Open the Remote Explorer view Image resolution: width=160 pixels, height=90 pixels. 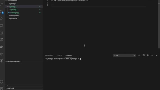2,26
